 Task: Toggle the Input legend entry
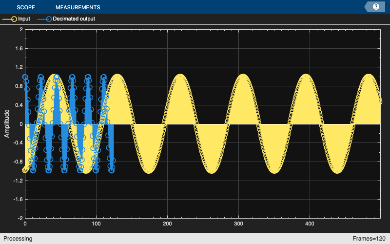click(17, 19)
